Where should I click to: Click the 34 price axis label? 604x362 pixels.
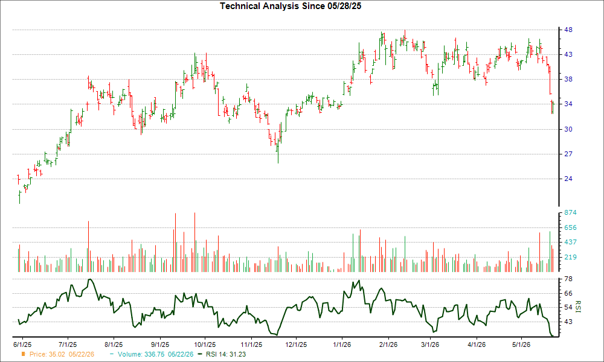(x=568, y=104)
